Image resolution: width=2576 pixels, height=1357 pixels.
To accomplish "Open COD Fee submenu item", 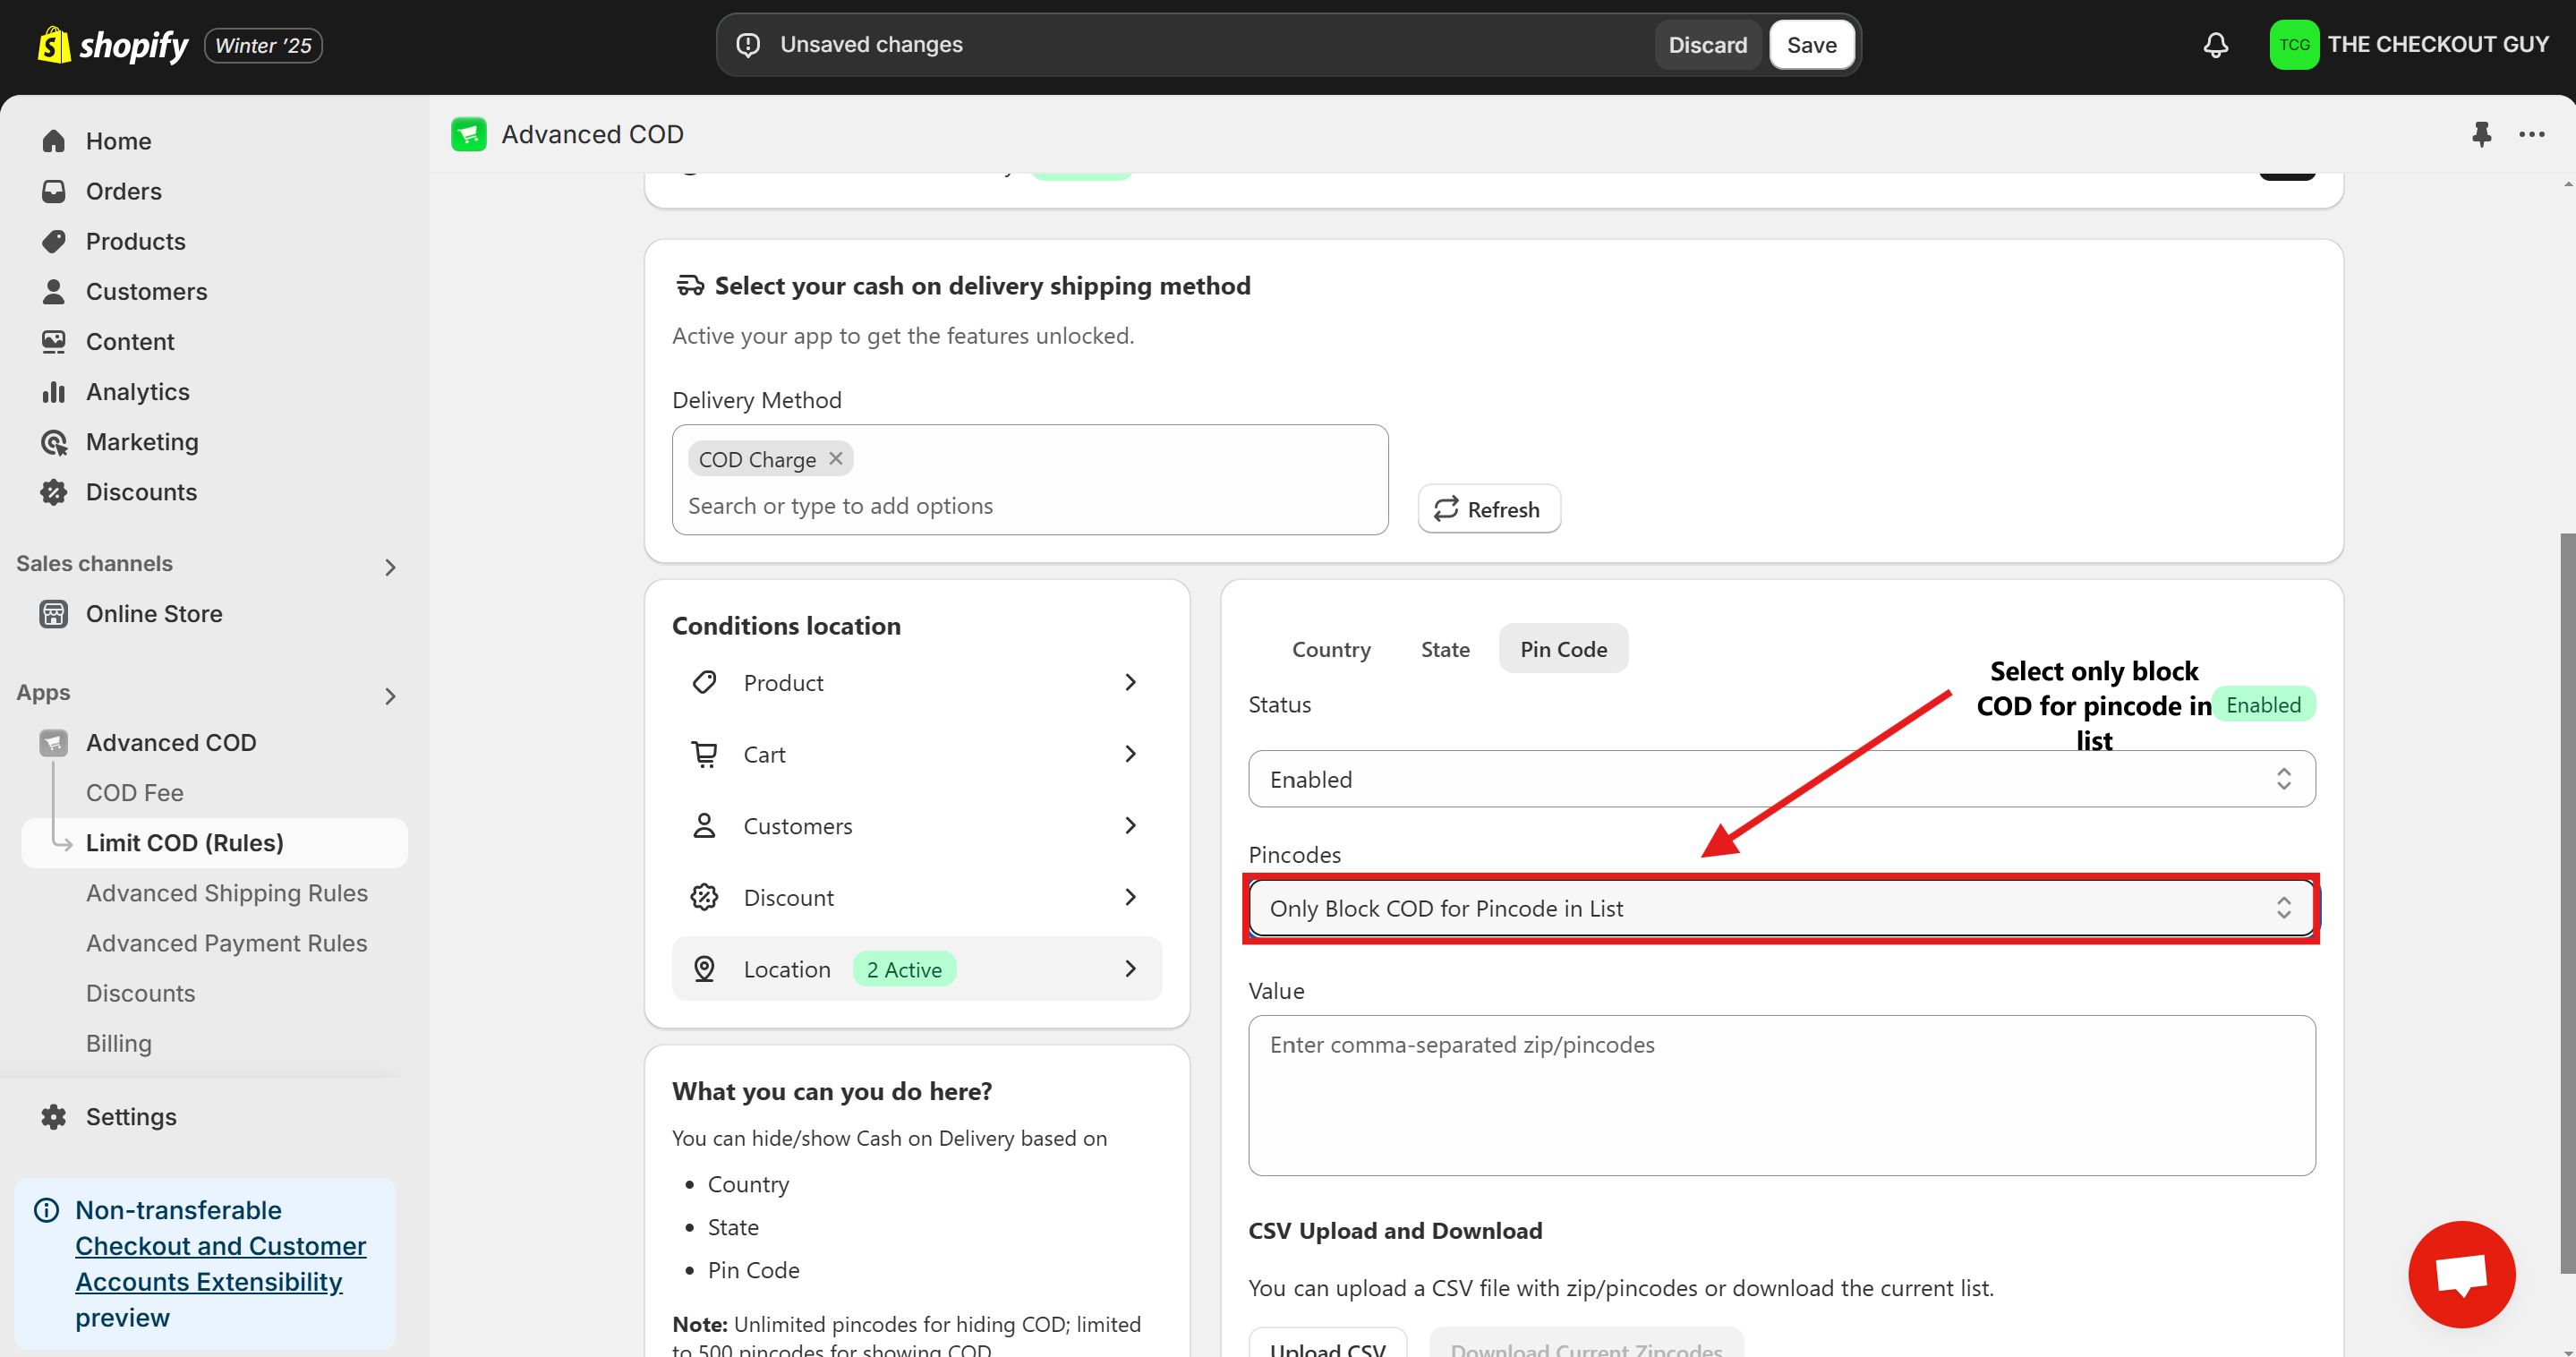I will point(134,792).
